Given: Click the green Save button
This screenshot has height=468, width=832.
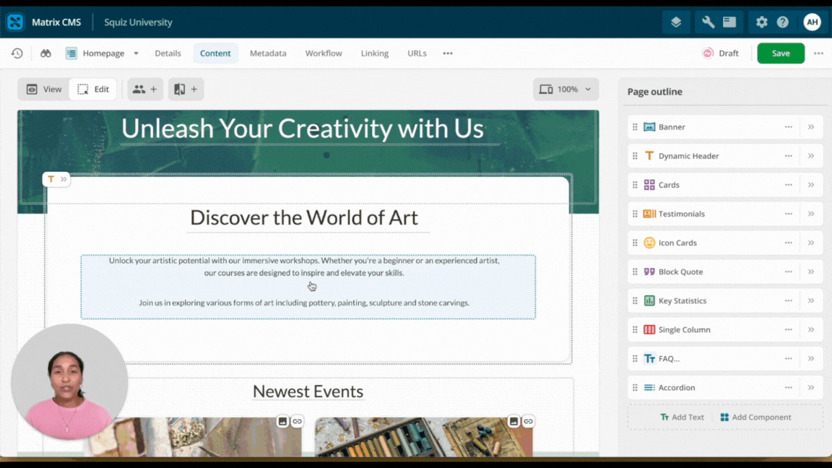Looking at the screenshot, I should click(781, 53).
